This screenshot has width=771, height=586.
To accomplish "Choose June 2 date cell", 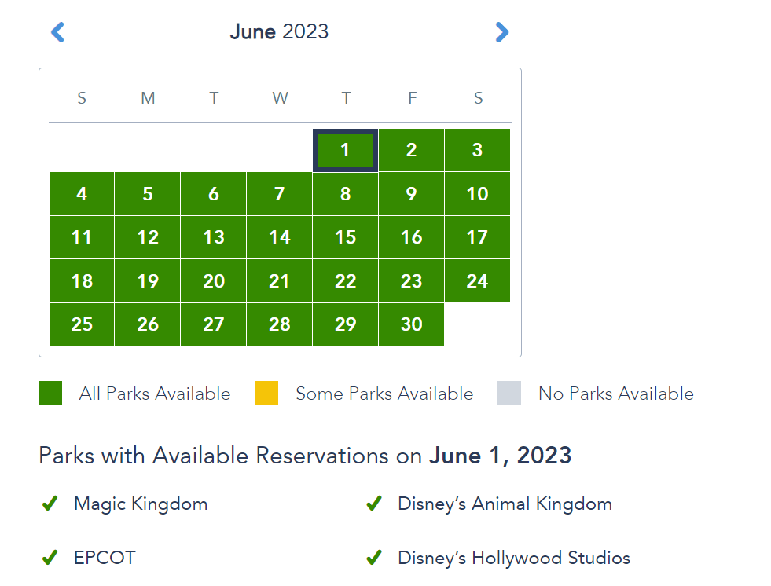I will [x=411, y=150].
